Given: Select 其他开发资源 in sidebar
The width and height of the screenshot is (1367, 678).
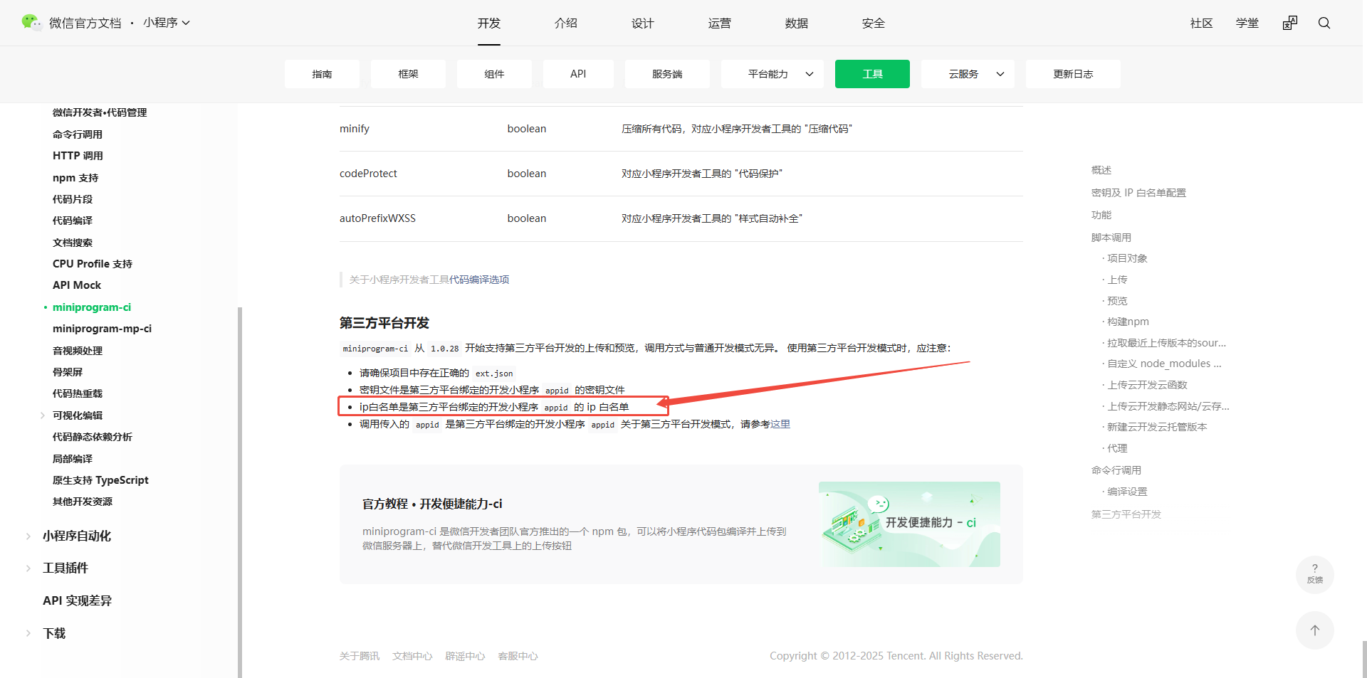Looking at the screenshot, I should click(83, 502).
